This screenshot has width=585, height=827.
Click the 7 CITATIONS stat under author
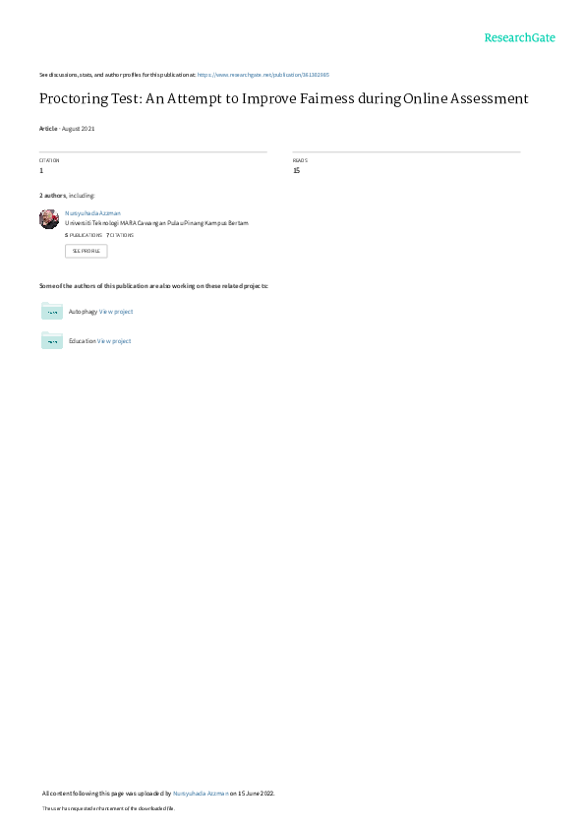point(120,235)
